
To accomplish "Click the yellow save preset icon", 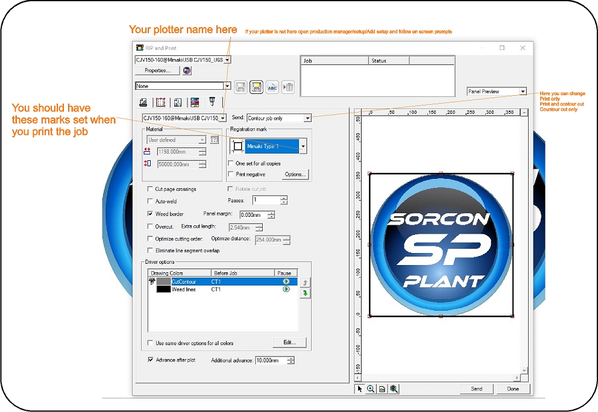I will pyautogui.click(x=256, y=87).
